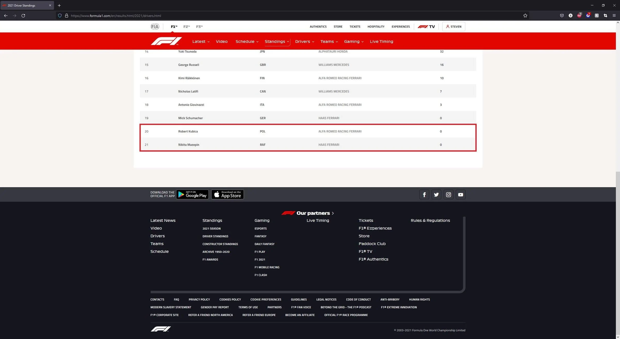The width and height of the screenshot is (620, 339).
Task: Close the 2021 Driver Standings tab
Action: pyautogui.click(x=50, y=5)
